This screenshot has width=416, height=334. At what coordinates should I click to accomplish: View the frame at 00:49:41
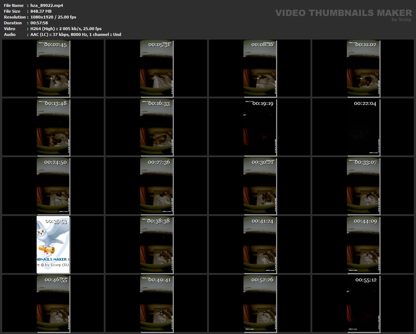point(157,304)
